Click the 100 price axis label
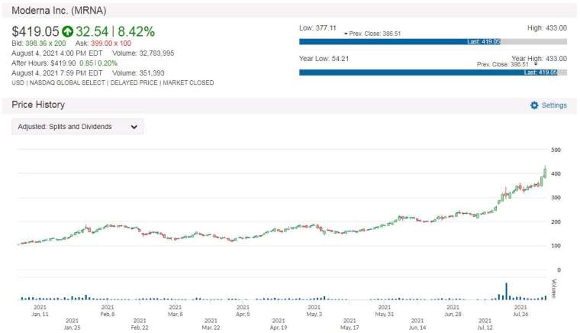The image size is (580, 333). tap(556, 246)
